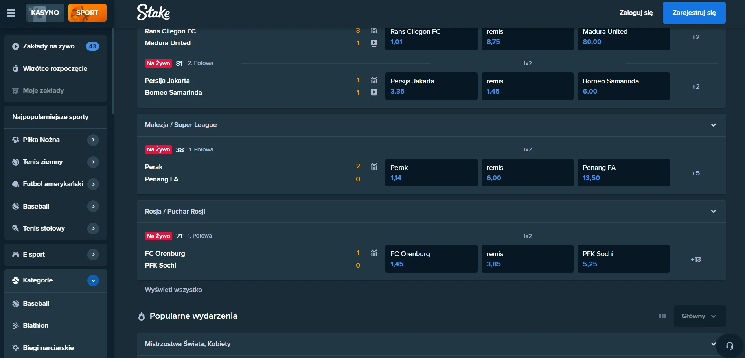Image resolution: width=745 pixels, height=358 pixels.
Task: Click the American football icon
Action: [16, 184]
